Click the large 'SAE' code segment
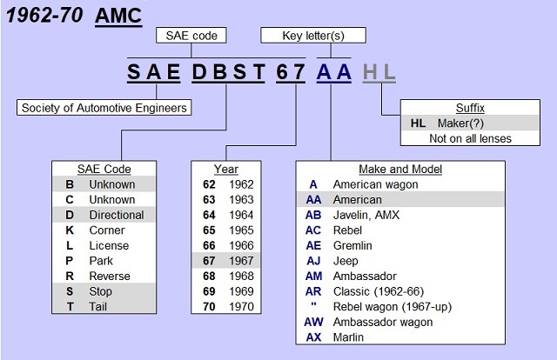The height and width of the screenshot is (360, 557). click(x=154, y=72)
